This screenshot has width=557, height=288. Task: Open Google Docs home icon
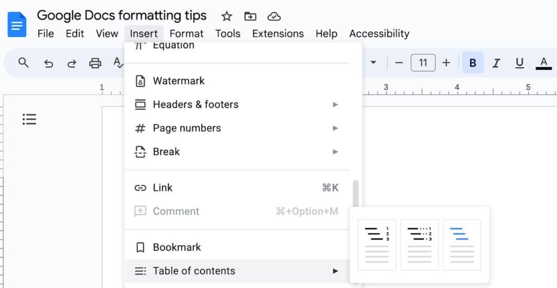tap(17, 24)
